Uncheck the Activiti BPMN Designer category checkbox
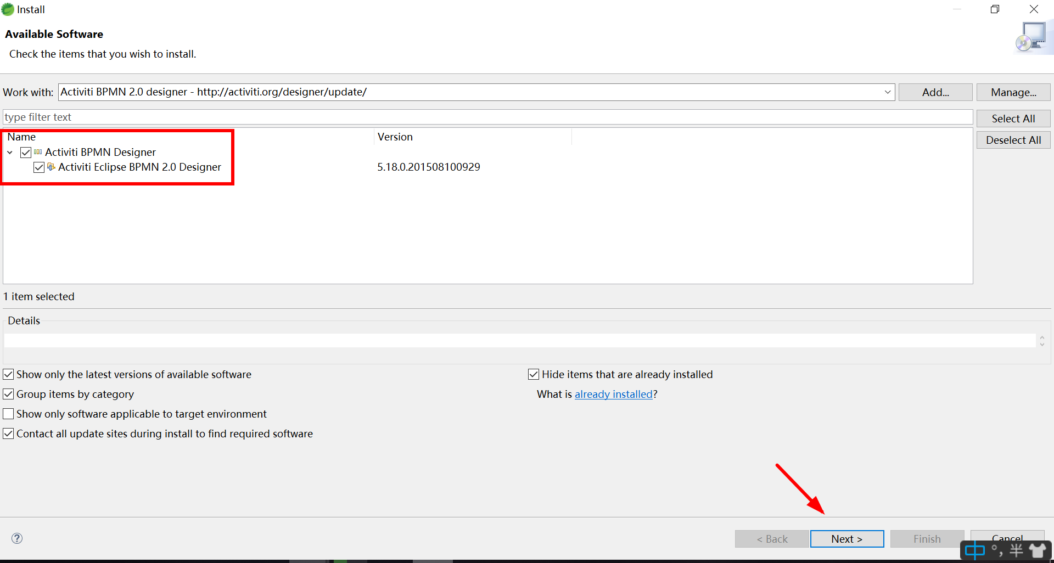Image resolution: width=1054 pixels, height=563 pixels. pos(26,153)
